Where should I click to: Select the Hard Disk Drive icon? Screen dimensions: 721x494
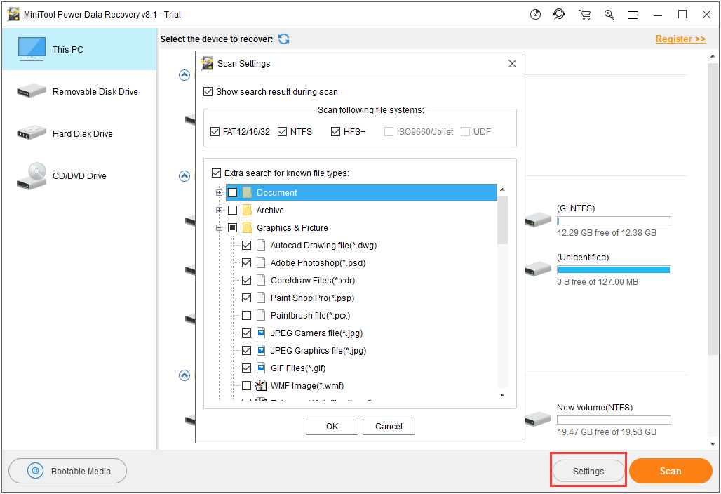click(x=32, y=133)
